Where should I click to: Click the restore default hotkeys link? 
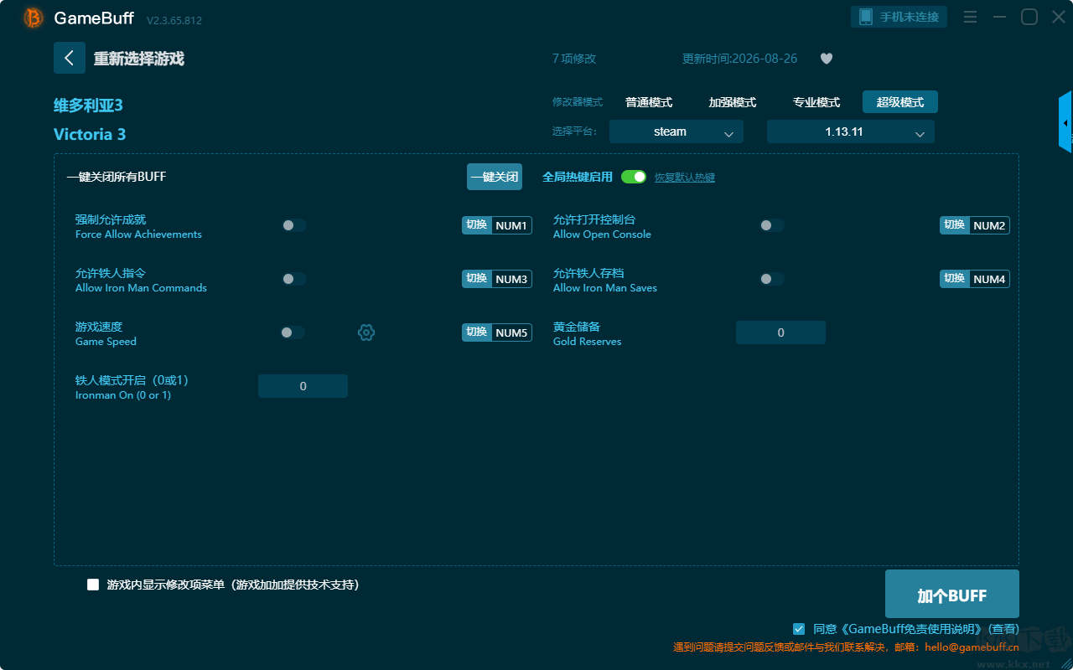pyautogui.click(x=685, y=178)
